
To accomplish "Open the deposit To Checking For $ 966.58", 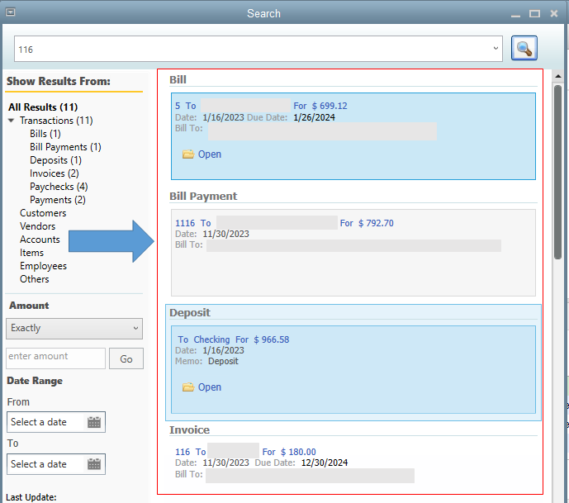I will click(x=234, y=339).
